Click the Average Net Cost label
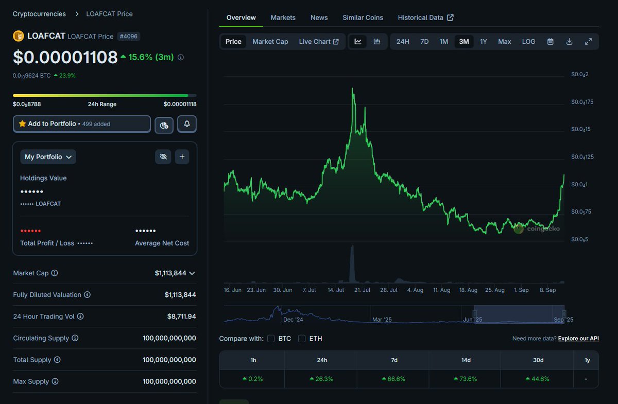The image size is (618, 404). point(162,243)
